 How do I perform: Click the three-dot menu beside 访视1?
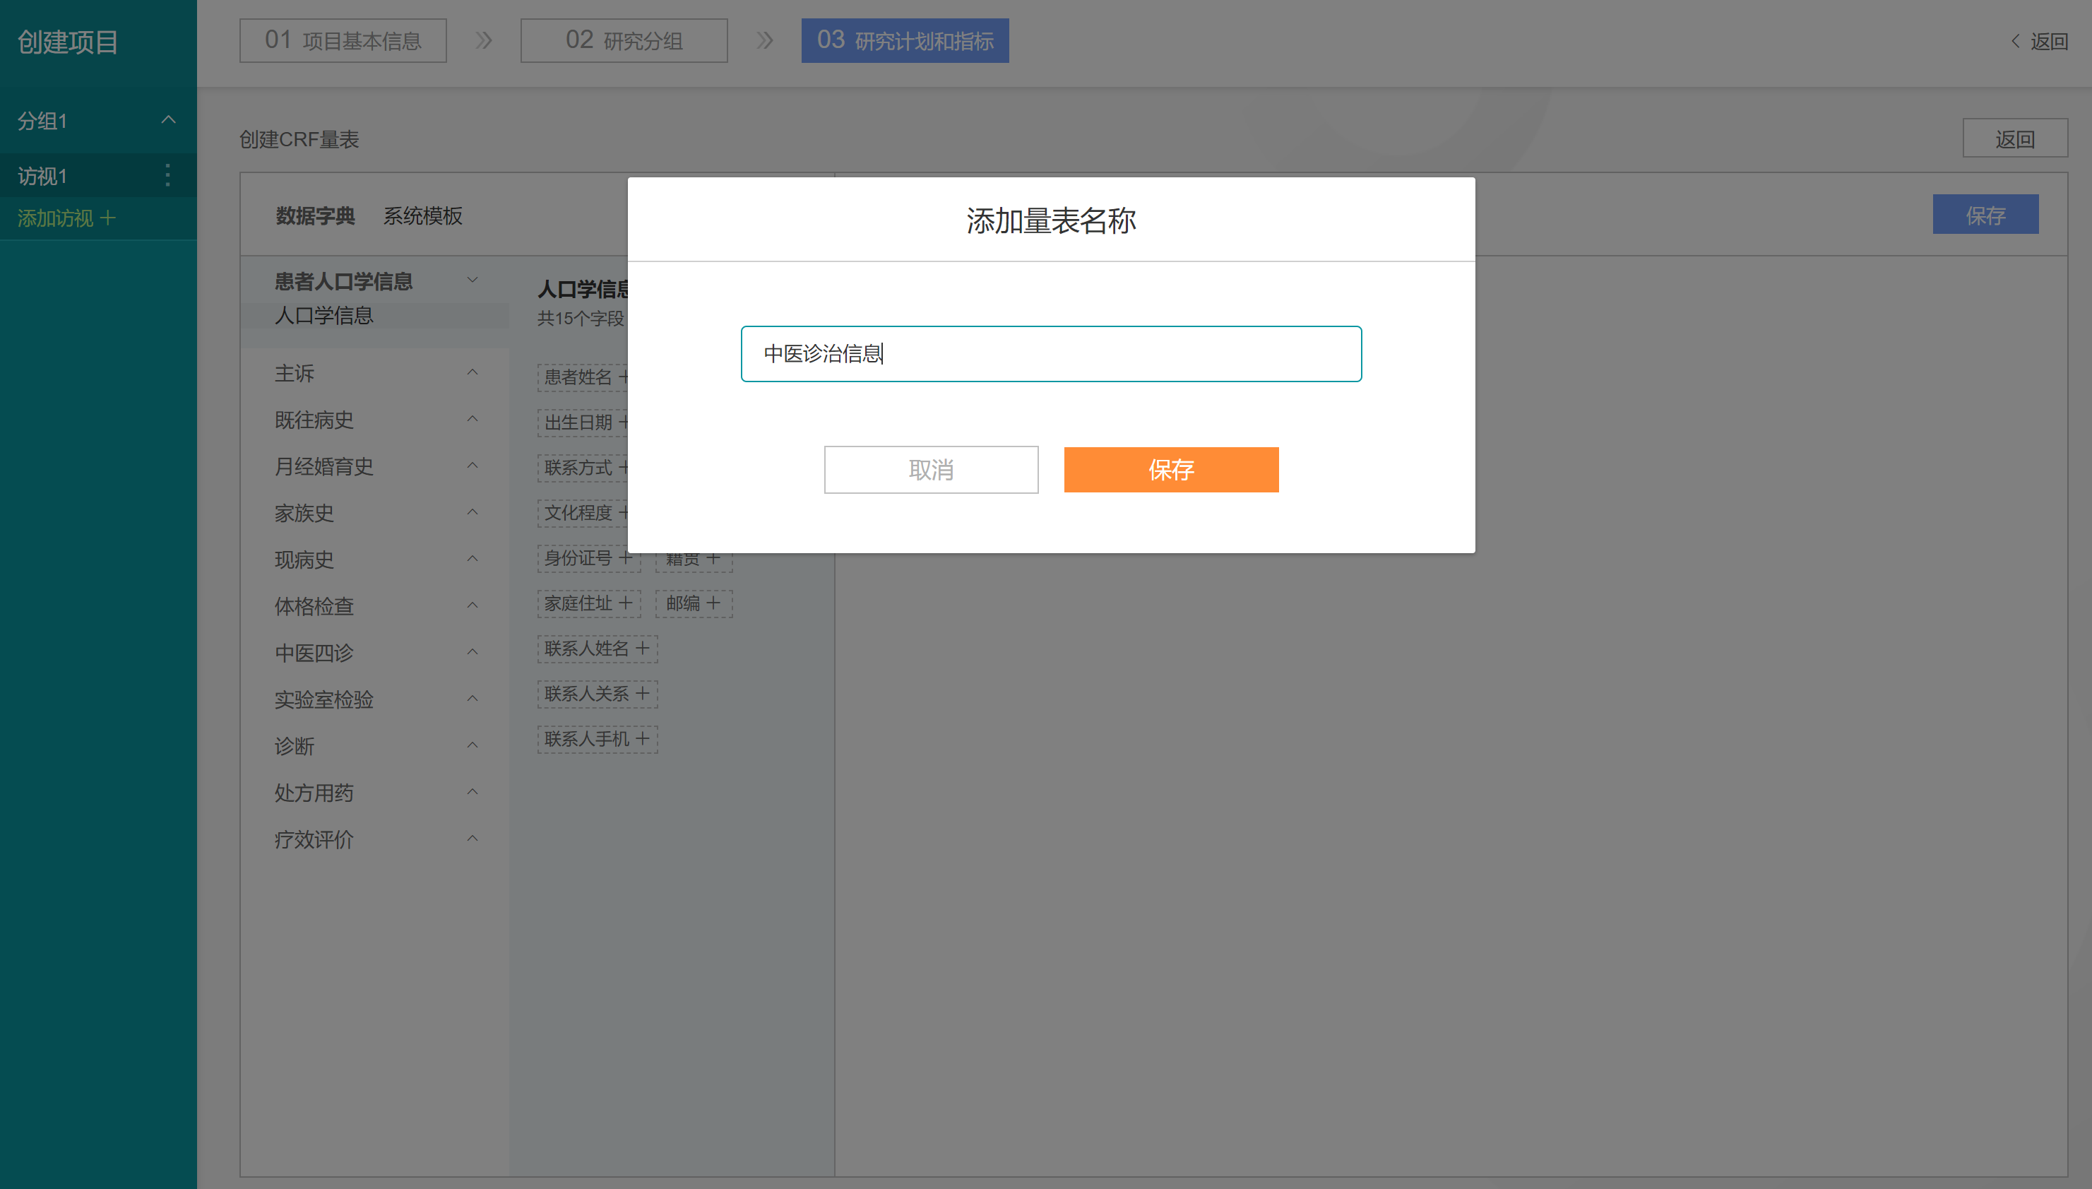(167, 174)
